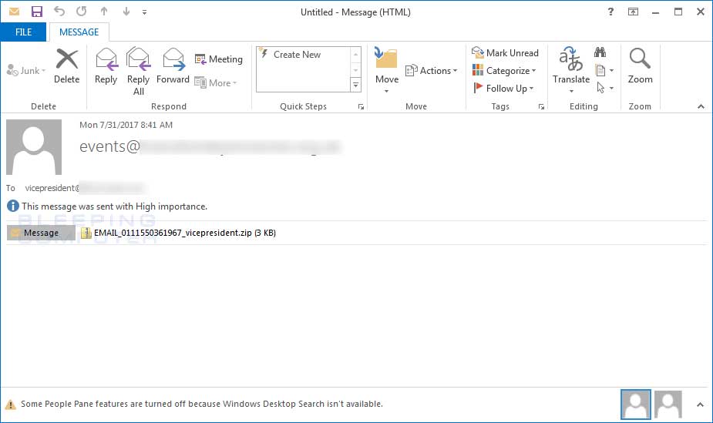Screen dimensions: 713x423
Task: Go to previous item with up arrow
Action: pos(104,12)
